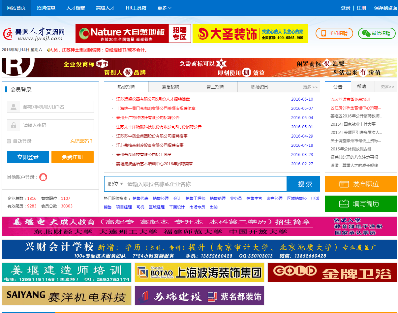
Task: Click the 发布职位 post job button
Action: (361, 184)
